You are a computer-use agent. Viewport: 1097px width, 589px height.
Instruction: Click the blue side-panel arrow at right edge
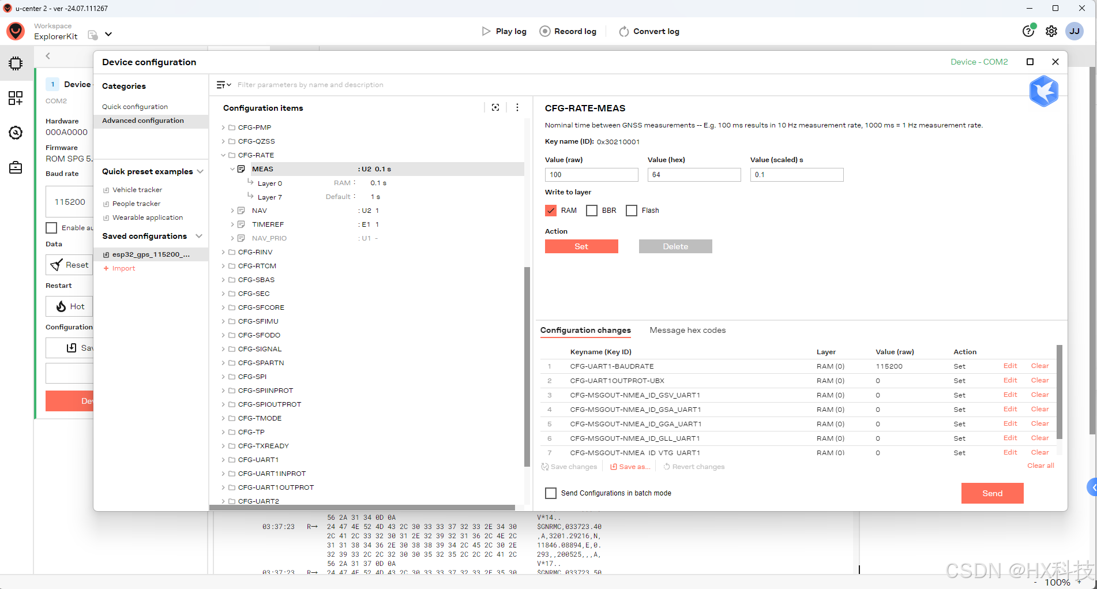click(1092, 487)
